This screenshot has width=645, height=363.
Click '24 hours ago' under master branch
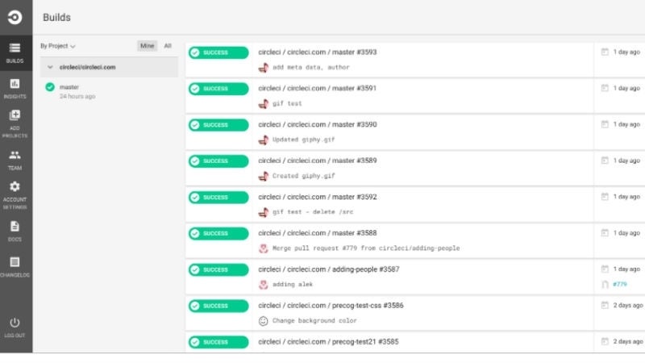(x=77, y=97)
